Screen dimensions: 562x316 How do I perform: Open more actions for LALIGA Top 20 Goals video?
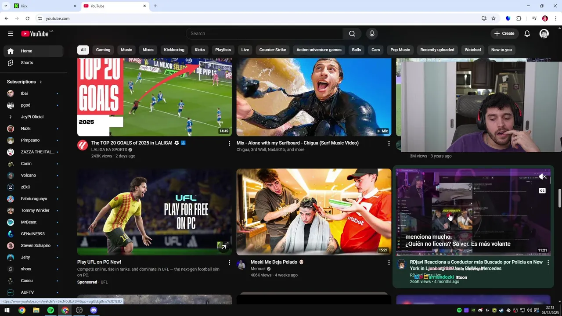pos(229,144)
